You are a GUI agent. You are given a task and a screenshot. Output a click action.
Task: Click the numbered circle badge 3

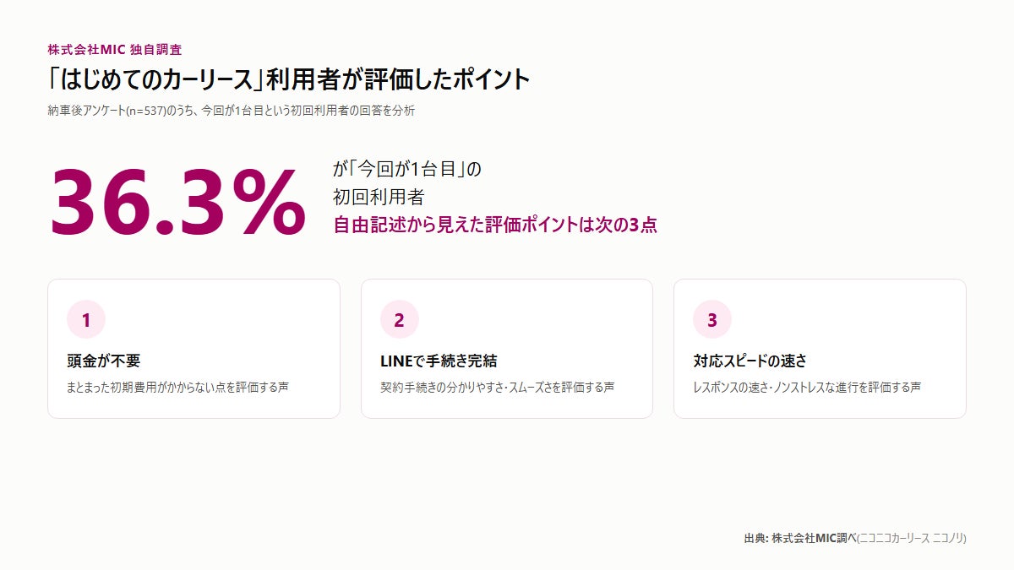(x=711, y=320)
